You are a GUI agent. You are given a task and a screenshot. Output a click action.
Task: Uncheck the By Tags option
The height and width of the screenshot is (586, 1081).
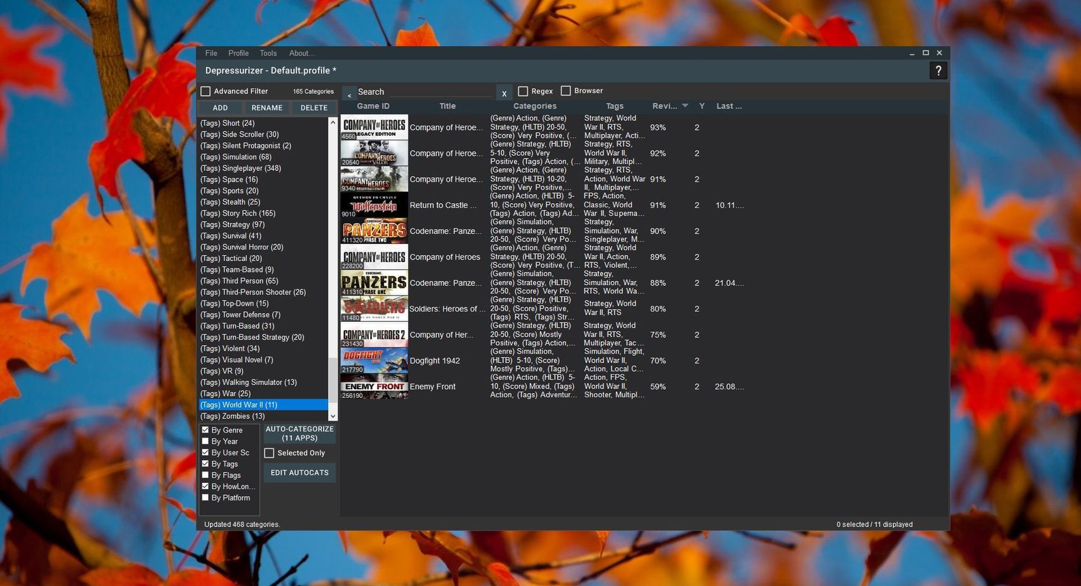[x=205, y=464]
